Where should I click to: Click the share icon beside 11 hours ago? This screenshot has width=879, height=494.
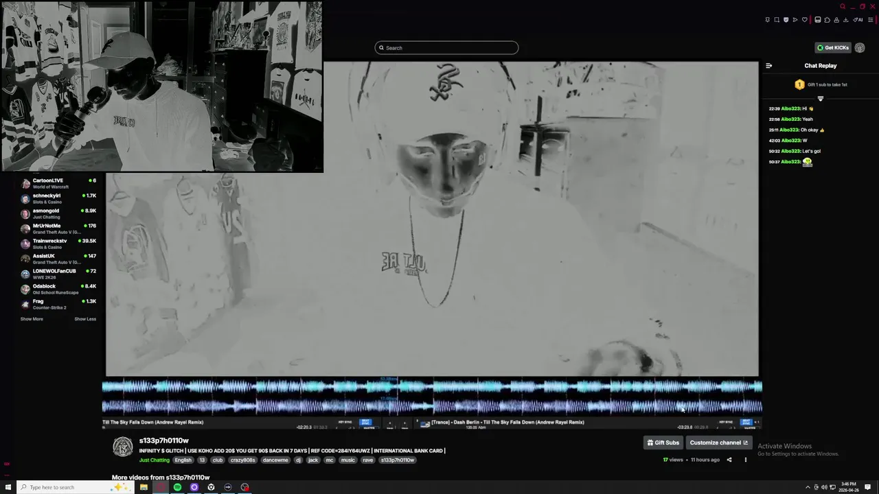[x=729, y=460]
